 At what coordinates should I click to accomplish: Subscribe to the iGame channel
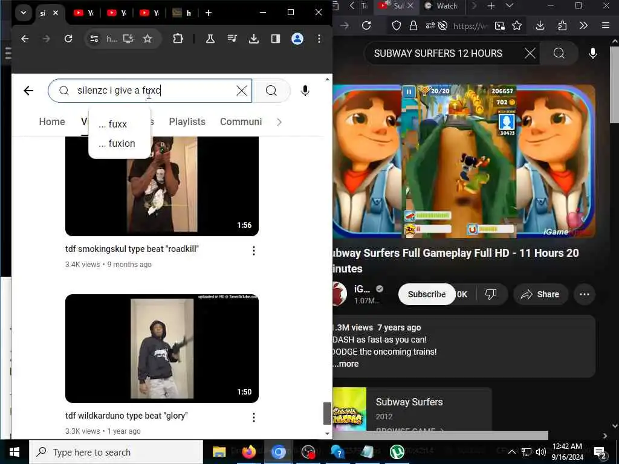pyautogui.click(x=427, y=294)
